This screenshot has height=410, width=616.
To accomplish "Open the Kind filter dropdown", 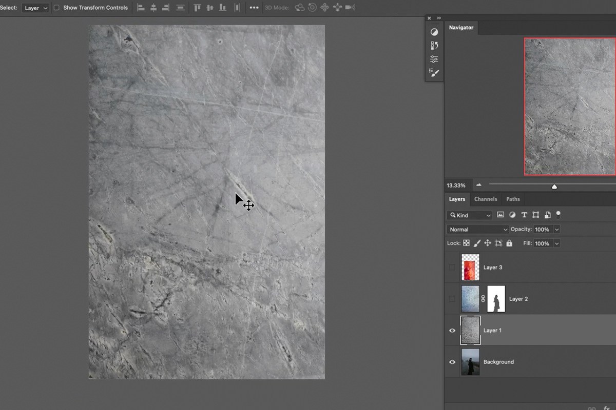I will click(470, 215).
